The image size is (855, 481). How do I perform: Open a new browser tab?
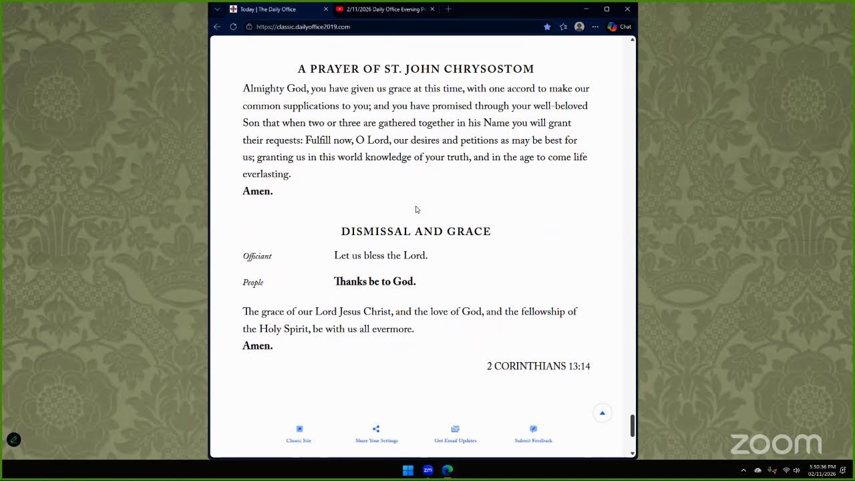pos(448,9)
